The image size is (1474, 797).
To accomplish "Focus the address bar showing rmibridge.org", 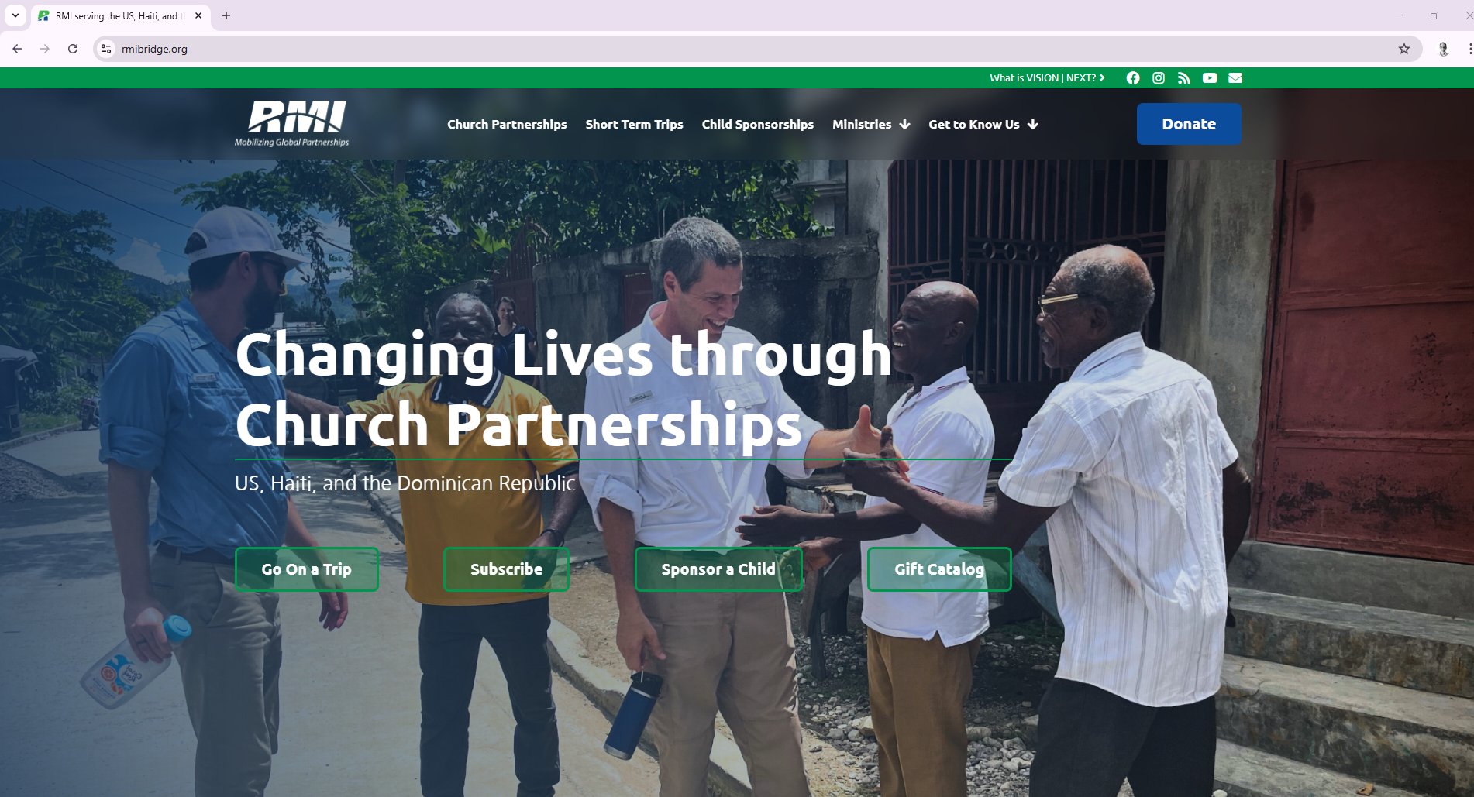I will tap(752, 49).
